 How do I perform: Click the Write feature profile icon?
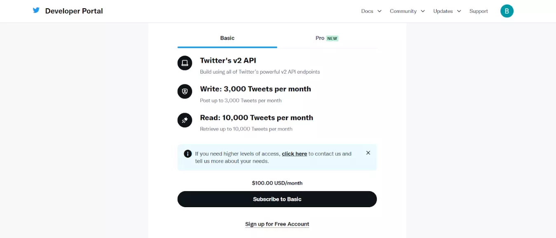tap(185, 91)
